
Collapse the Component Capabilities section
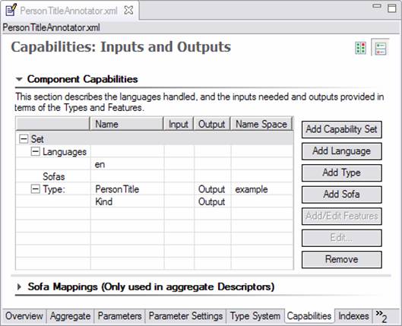pyautogui.click(x=19, y=79)
